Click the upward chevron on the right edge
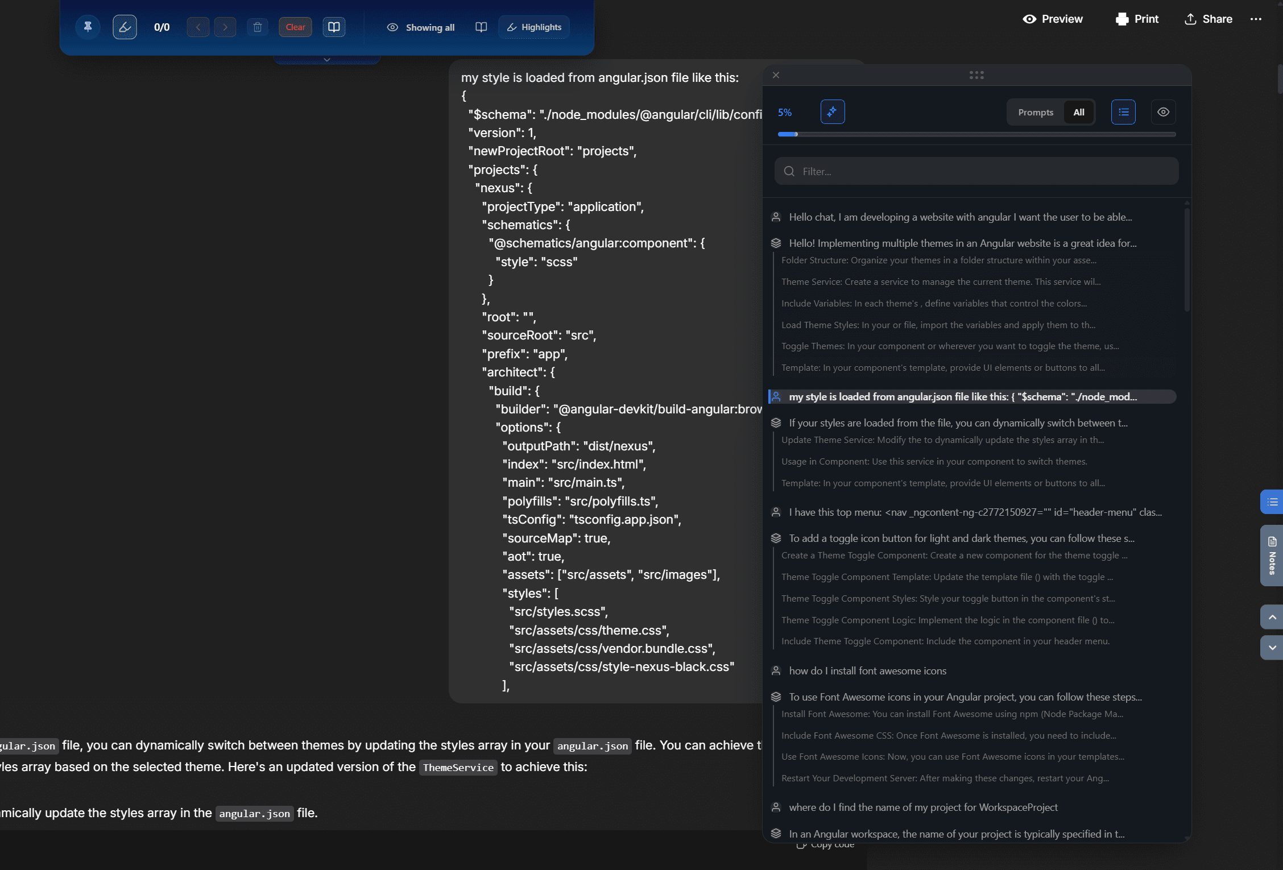Image resolution: width=1283 pixels, height=870 pixels. click(1272, 616)
